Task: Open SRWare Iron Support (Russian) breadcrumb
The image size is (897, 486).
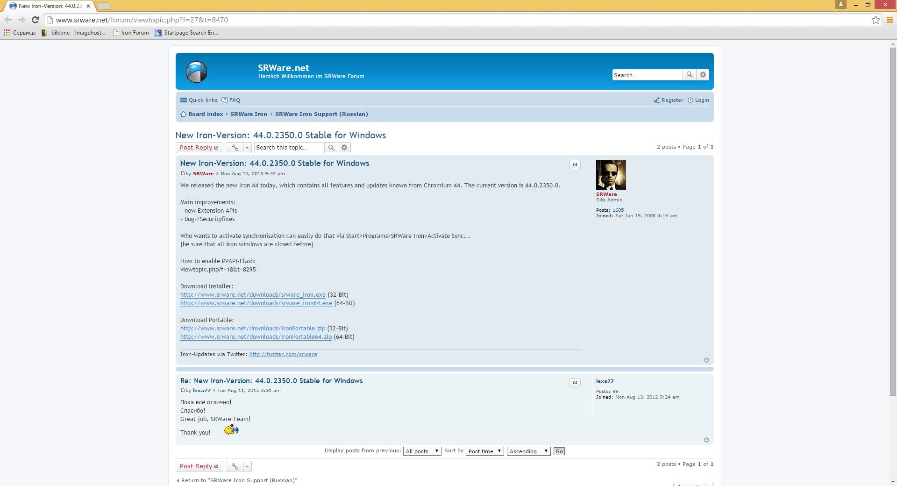Action: 321,114
